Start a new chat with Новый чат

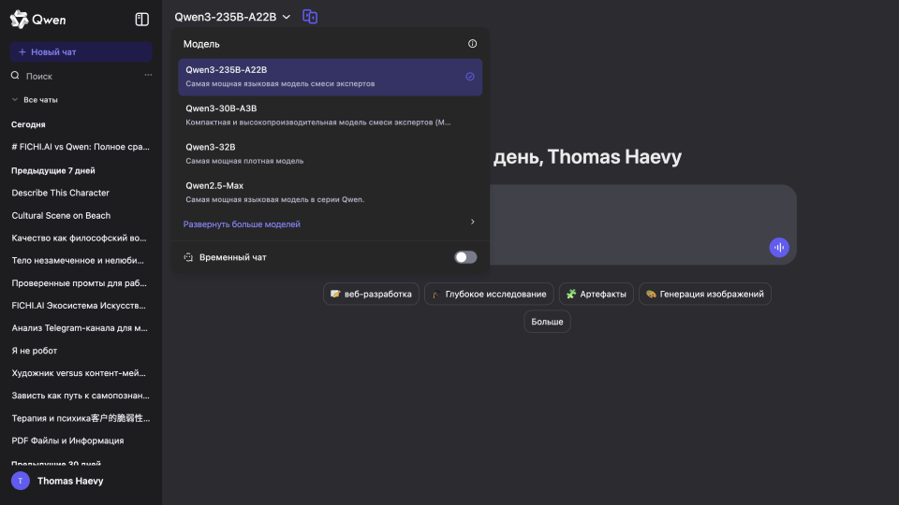pyautogui.click(x=81, y=52)
